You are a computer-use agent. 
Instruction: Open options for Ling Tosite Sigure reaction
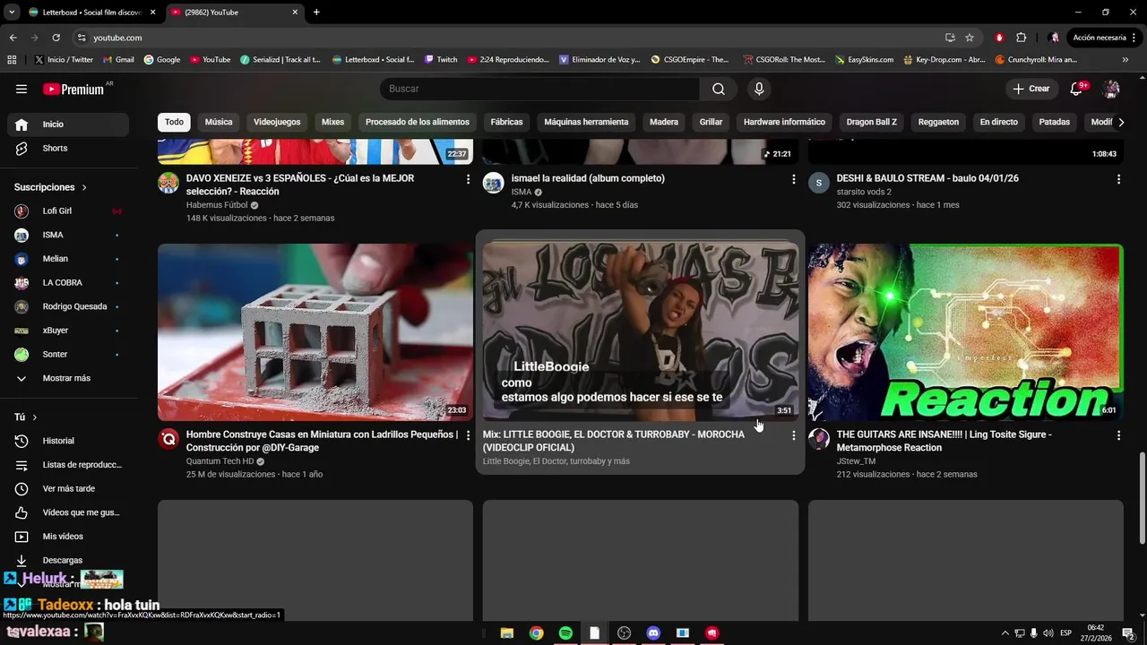click(1118, 435)
